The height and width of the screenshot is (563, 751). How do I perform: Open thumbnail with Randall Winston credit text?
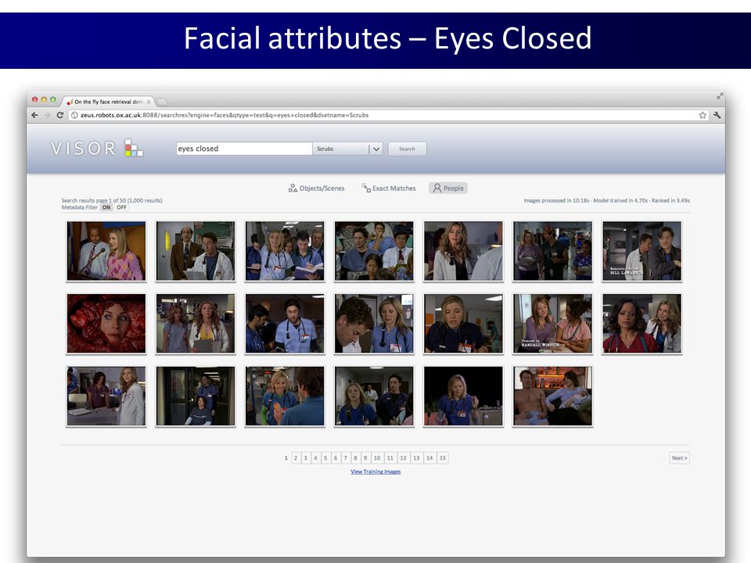pyautogui.click(x=553, y=324)
